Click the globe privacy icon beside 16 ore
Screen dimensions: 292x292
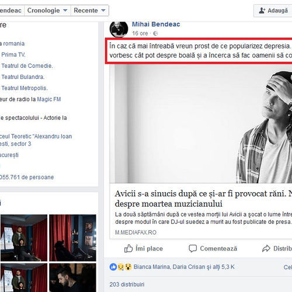pyautogui.click(x=155, y=33)
